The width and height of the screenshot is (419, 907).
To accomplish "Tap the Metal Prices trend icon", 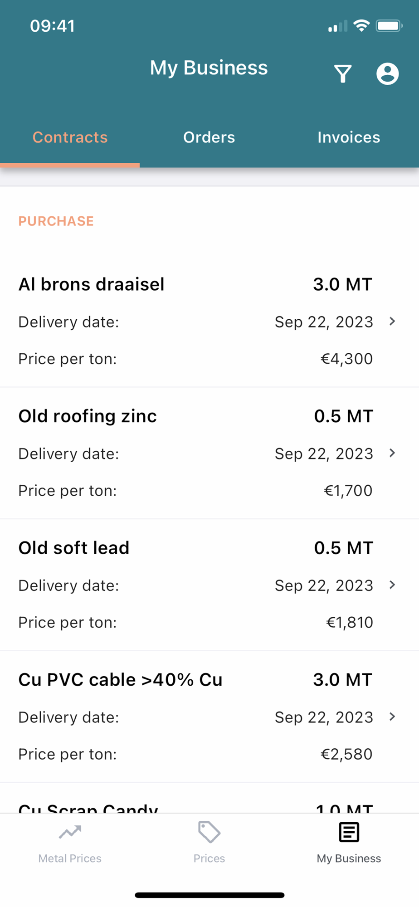I will pyautogui.click(x=70, y=832).
